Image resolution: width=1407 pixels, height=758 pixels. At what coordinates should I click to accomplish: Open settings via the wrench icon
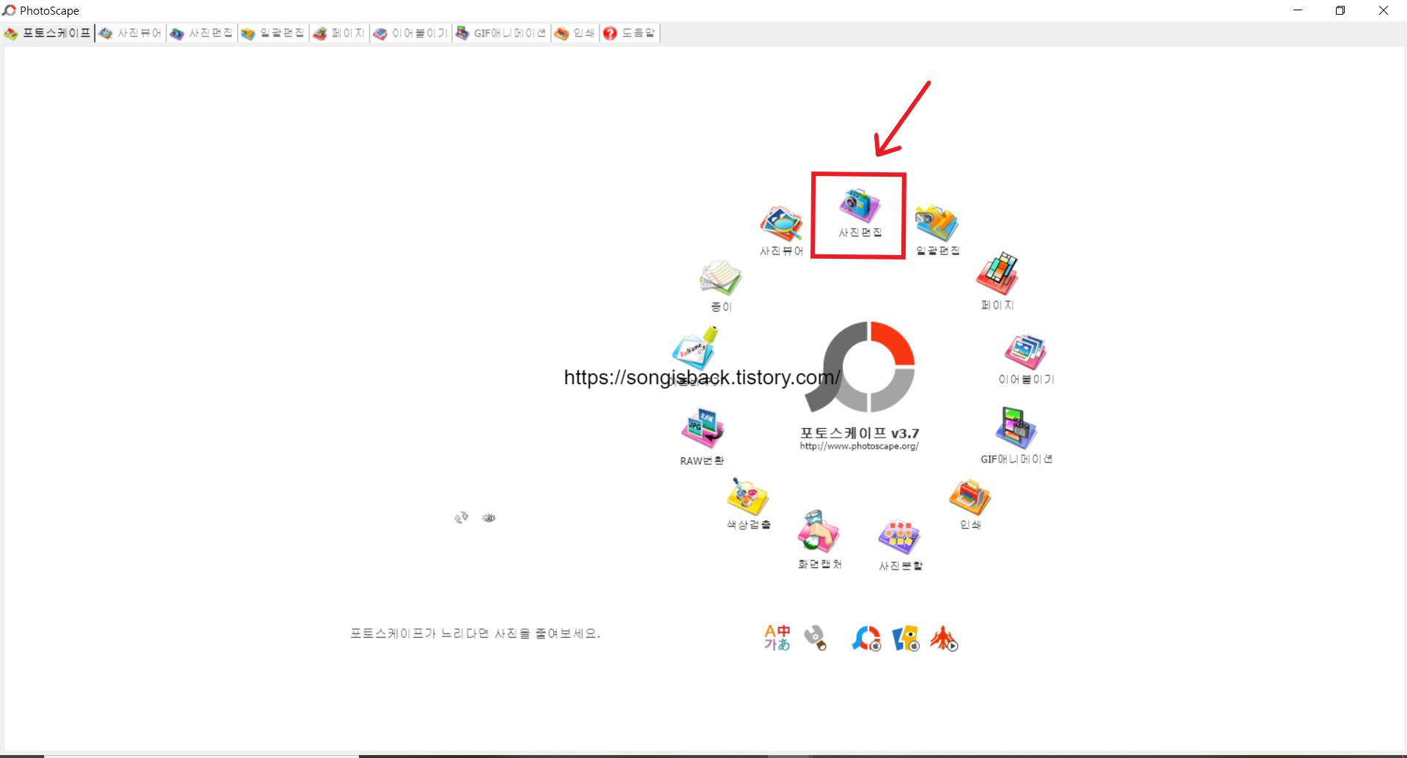(815, 638)
